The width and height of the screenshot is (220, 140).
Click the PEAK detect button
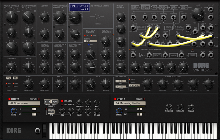pyautogui.click(x=55, y=101)
